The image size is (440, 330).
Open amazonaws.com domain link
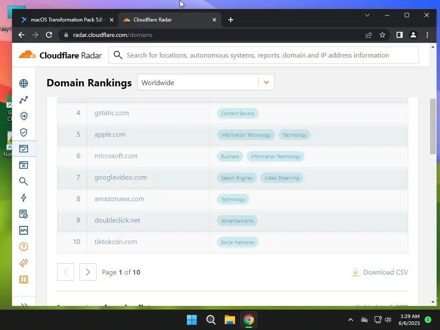pos(119,199)
